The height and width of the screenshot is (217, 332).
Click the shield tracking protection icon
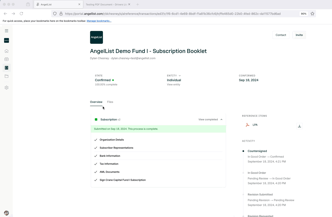point(55,14)
